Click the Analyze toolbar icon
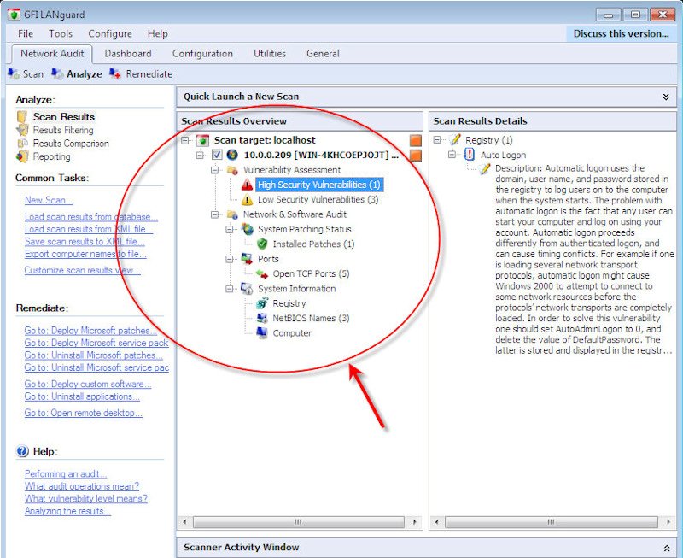The height and width of the screenshot is (558, 683). 57,73
